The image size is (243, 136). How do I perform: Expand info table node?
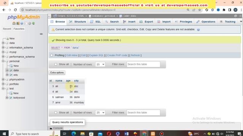tap(7, 75)
